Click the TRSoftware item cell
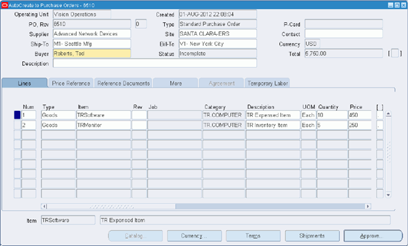Screen dimensions: 408x246 (x=103, y=115)
